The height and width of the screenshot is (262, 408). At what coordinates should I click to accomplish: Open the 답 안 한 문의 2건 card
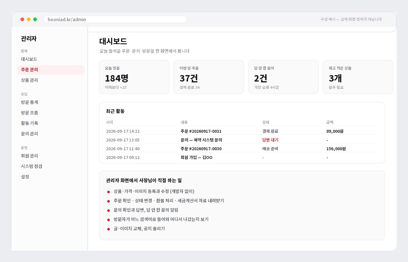point(283,77)
